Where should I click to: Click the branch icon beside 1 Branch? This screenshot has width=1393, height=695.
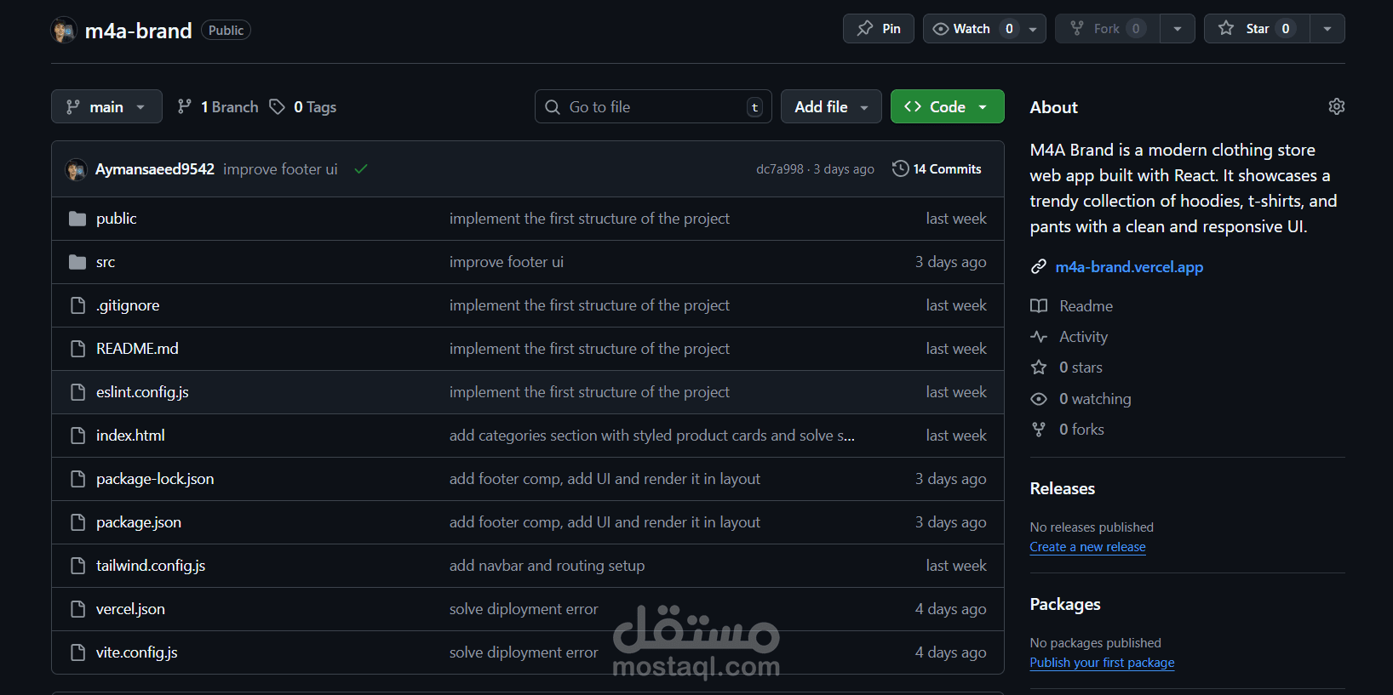point(184,106)
